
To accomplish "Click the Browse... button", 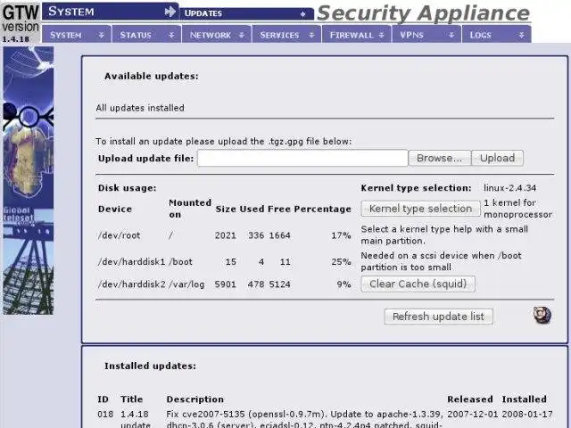I will click(439, 158).
